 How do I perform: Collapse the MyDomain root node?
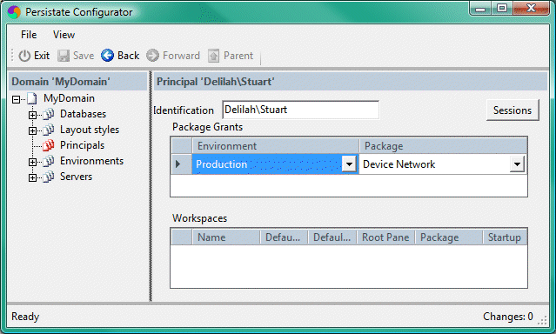[x=16, y=99]
